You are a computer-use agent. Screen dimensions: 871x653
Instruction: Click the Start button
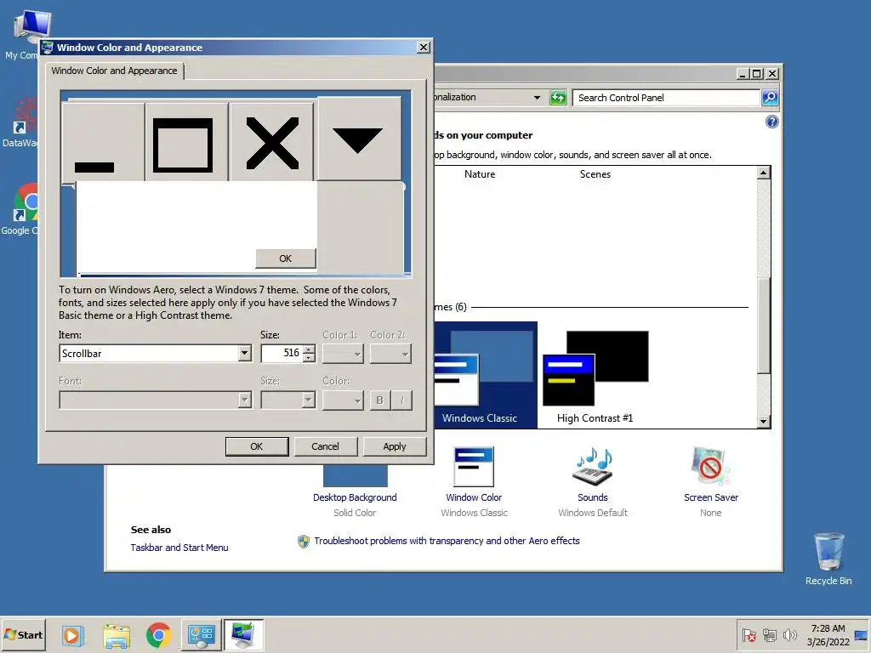23,634
